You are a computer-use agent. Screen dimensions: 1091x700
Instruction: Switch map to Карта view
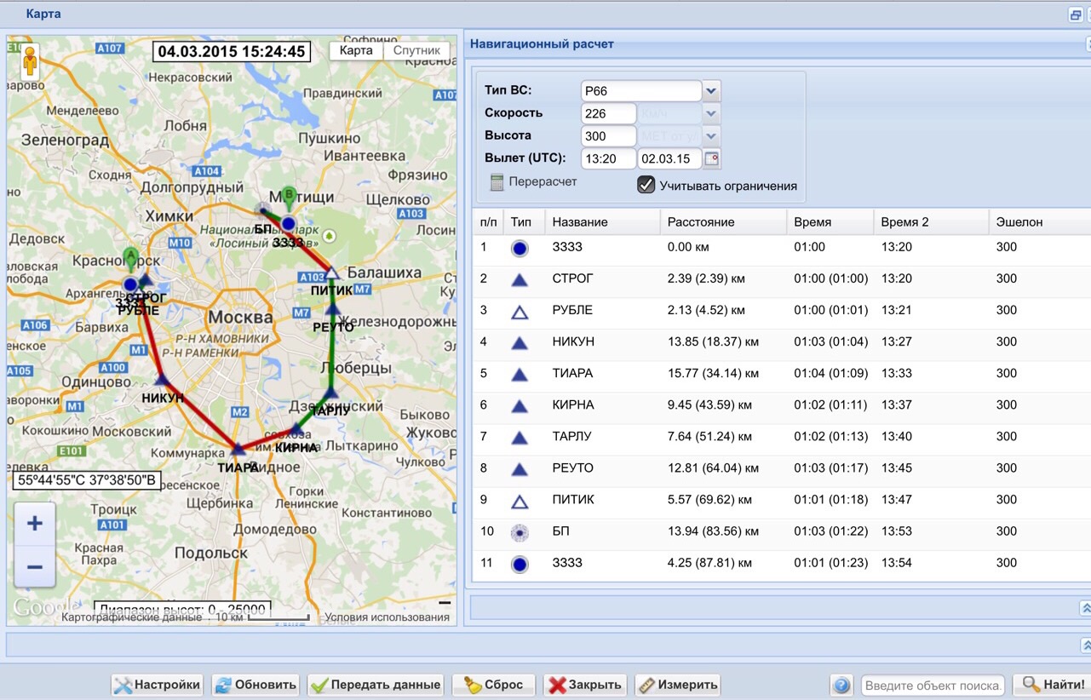[x=356, y=50]
